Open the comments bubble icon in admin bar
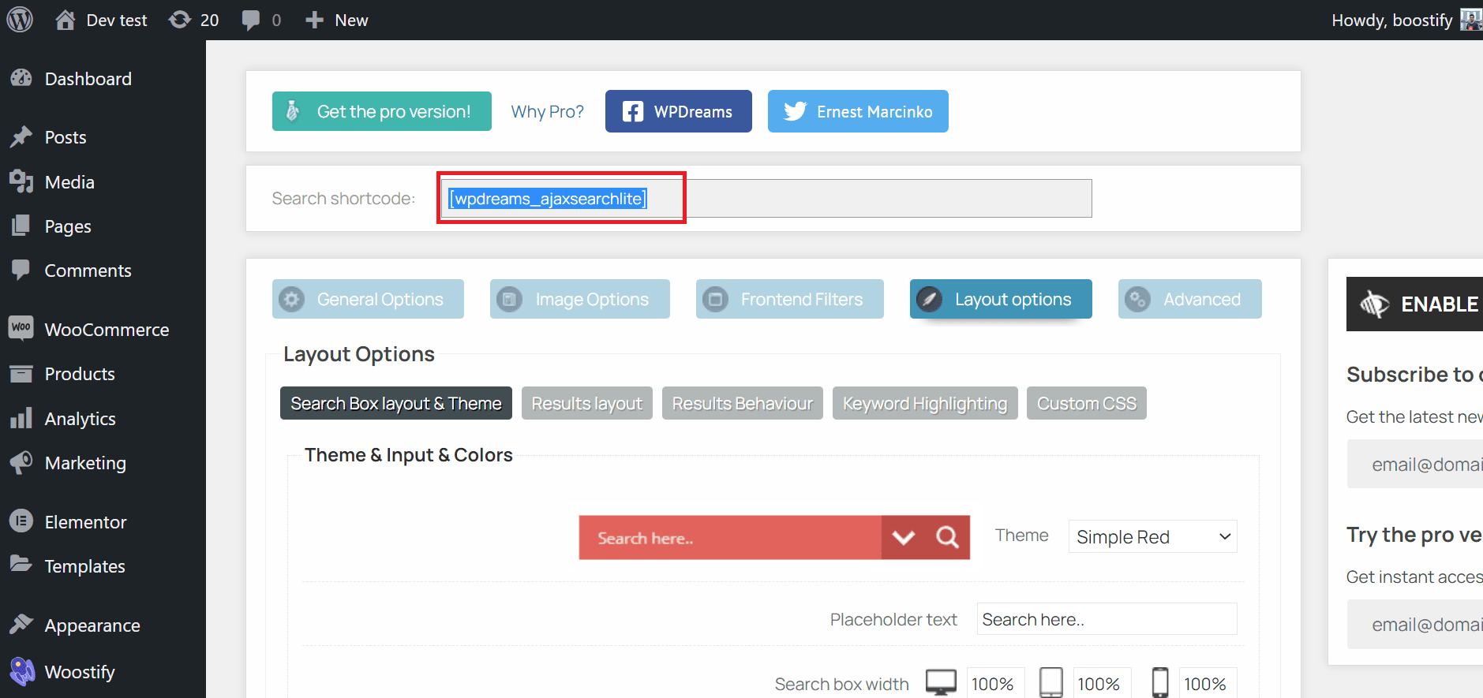 (x=251, y=21)
